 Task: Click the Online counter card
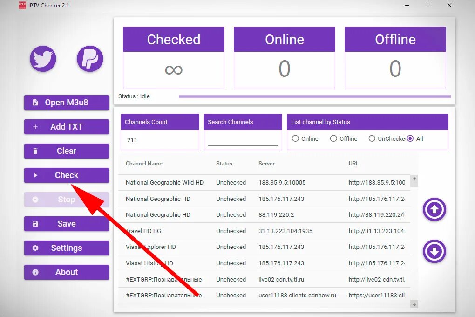[285, 57]
